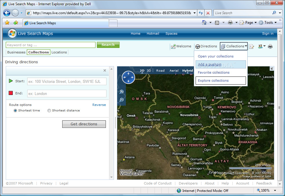The height and width of the screenshot is (196, 285).
Task: Show more commands with the double chevron
Action: pyautogui.click(x=280, y=20)
